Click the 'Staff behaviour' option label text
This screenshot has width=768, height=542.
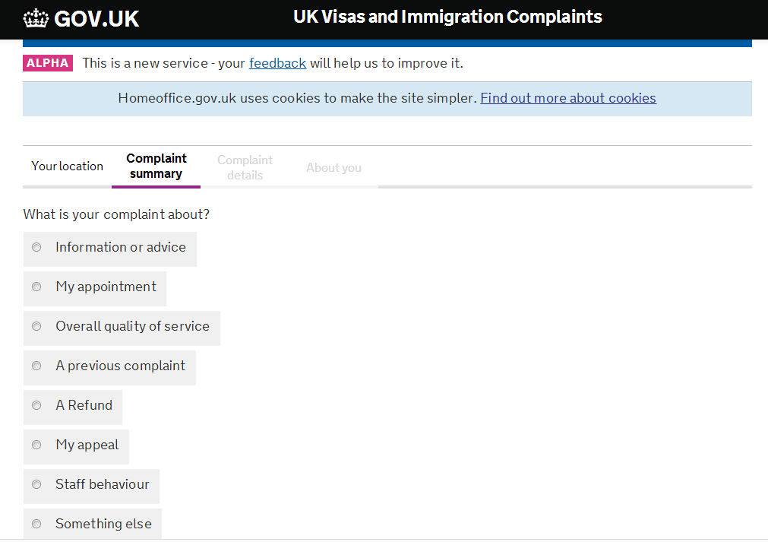click(x=103, y=484)
